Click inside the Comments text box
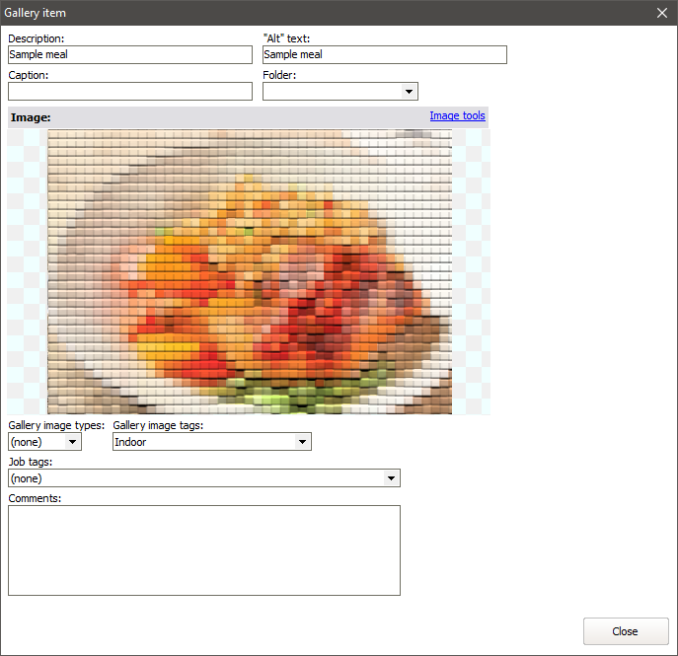Viewport: 678px width, 656px height. pos(203,550)
